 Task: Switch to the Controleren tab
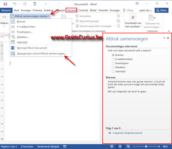click(83, 10)
